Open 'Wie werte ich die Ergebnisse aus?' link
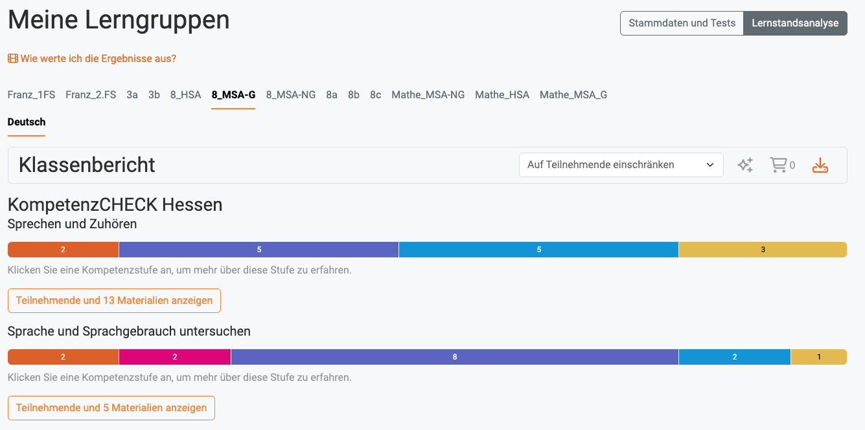Viewport: 865px width, 430px height. tap(98, 59)
